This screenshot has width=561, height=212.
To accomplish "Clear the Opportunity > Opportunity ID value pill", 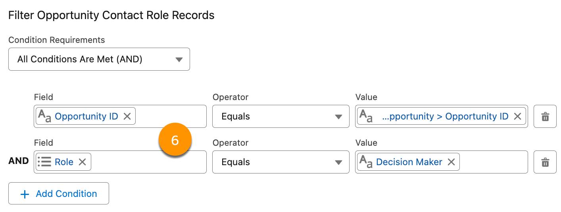I will (x=517, y=116).
